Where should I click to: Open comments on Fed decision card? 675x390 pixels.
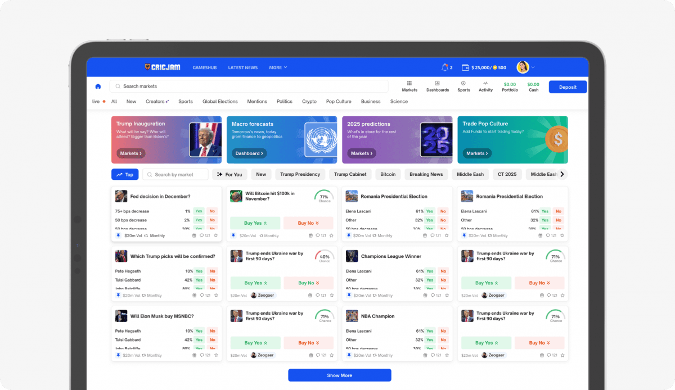(205, 235)
